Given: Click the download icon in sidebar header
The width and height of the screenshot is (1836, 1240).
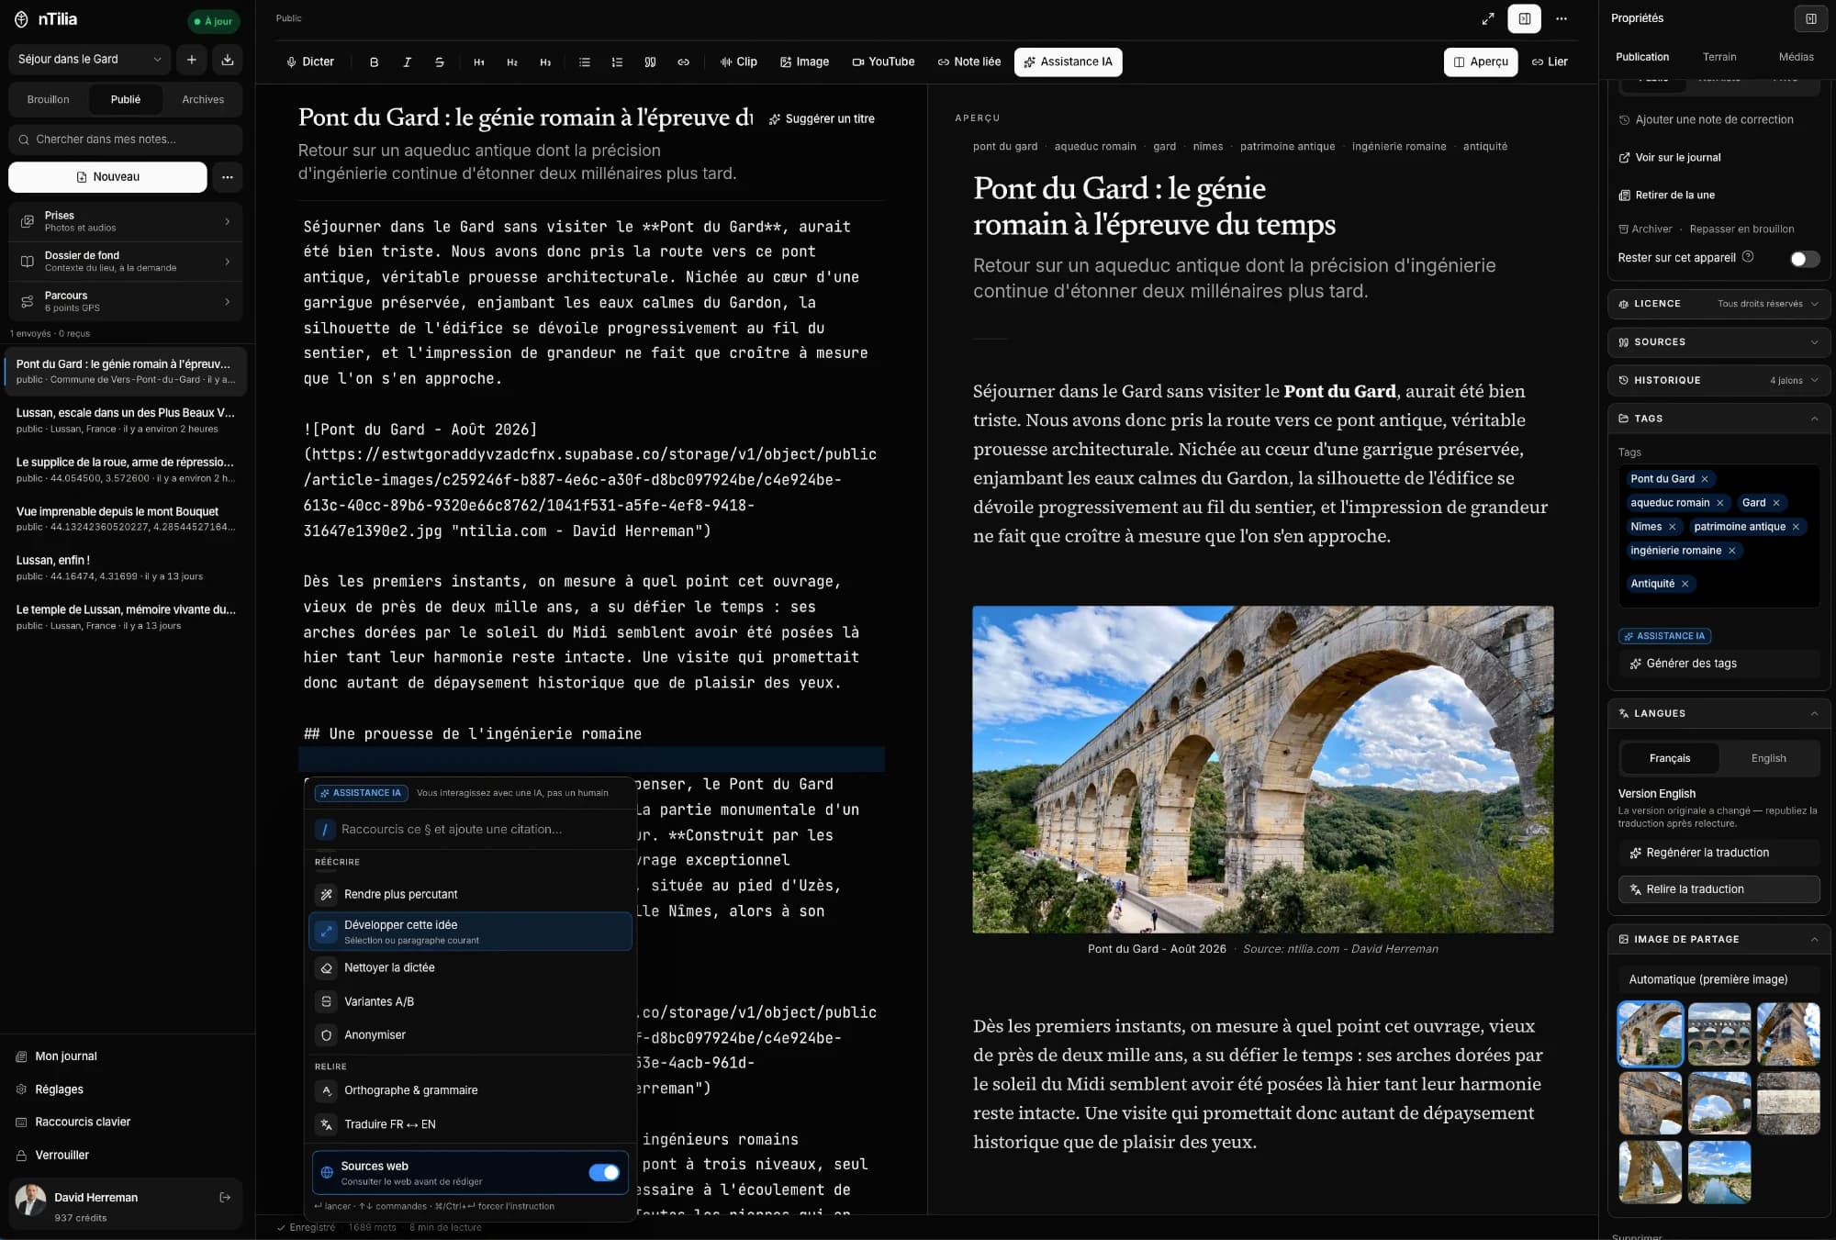Looking at the screenshot, I should pyautogui.click(x=228, y=60).
